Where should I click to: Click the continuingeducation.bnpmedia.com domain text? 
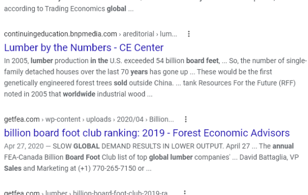pyautogui.click(x=61, y=34)
